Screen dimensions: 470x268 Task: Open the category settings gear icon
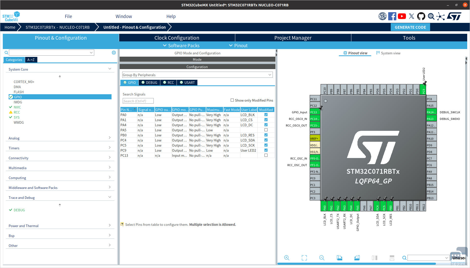pos(114,53)
